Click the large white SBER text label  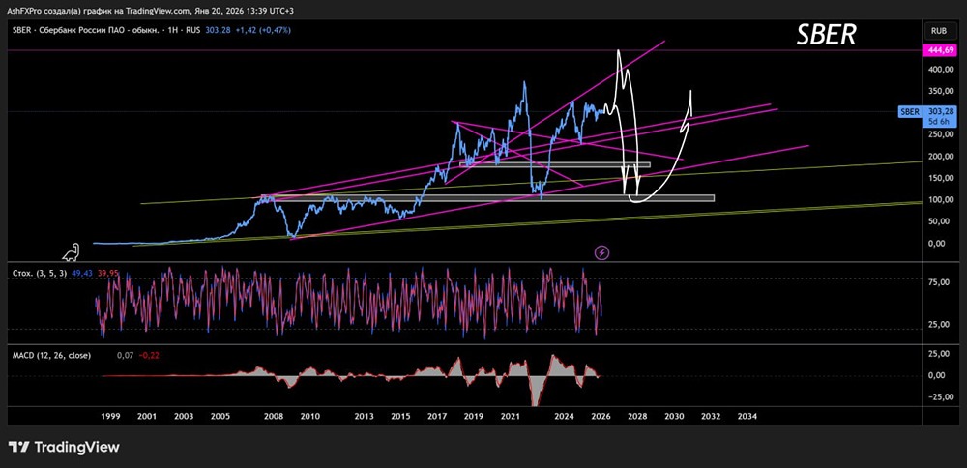[x=827, y=35]
